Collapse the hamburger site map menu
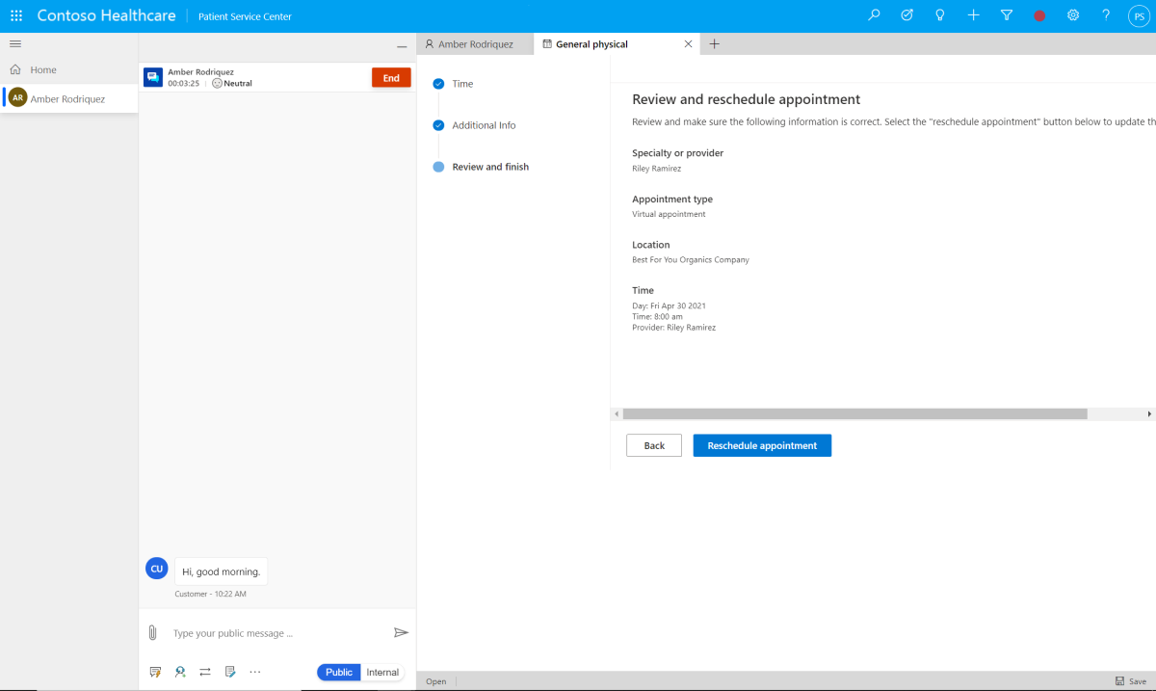Image resolution: width=1156 pixels, height=691 pixels. click(15, 44)
